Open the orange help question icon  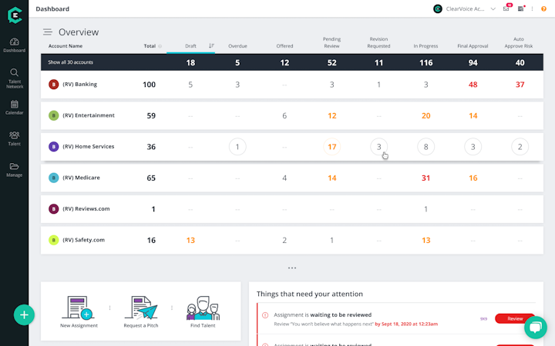[x=543, y=8]
